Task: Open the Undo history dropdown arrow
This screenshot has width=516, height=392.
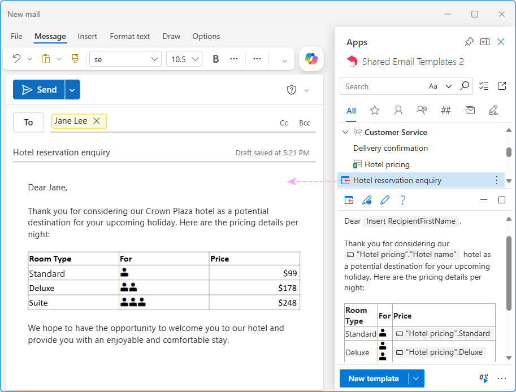Action: (29, 59)
